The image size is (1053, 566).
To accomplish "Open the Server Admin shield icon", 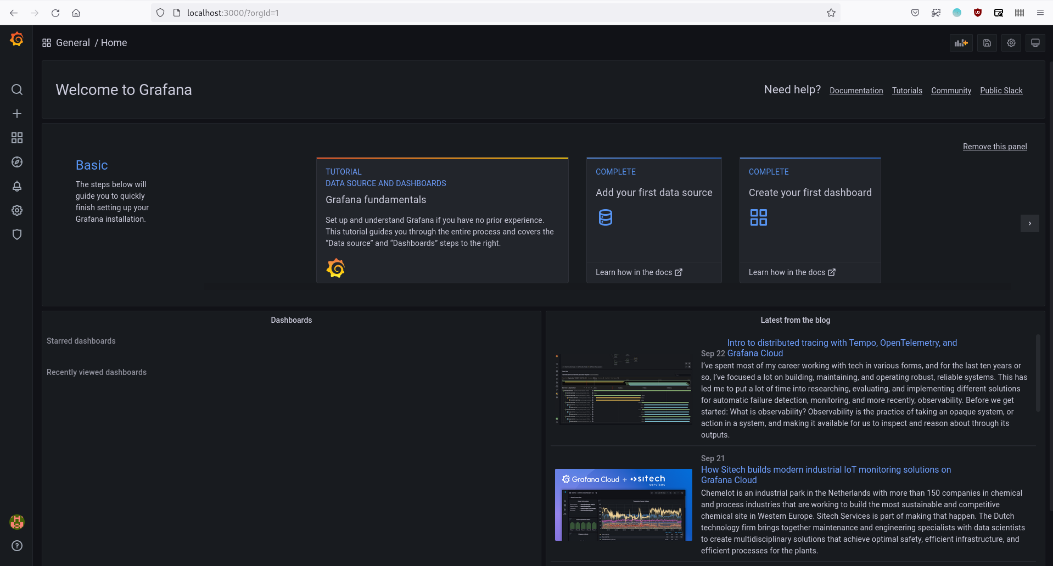I will pyautogui.click(x=17, y=234).
